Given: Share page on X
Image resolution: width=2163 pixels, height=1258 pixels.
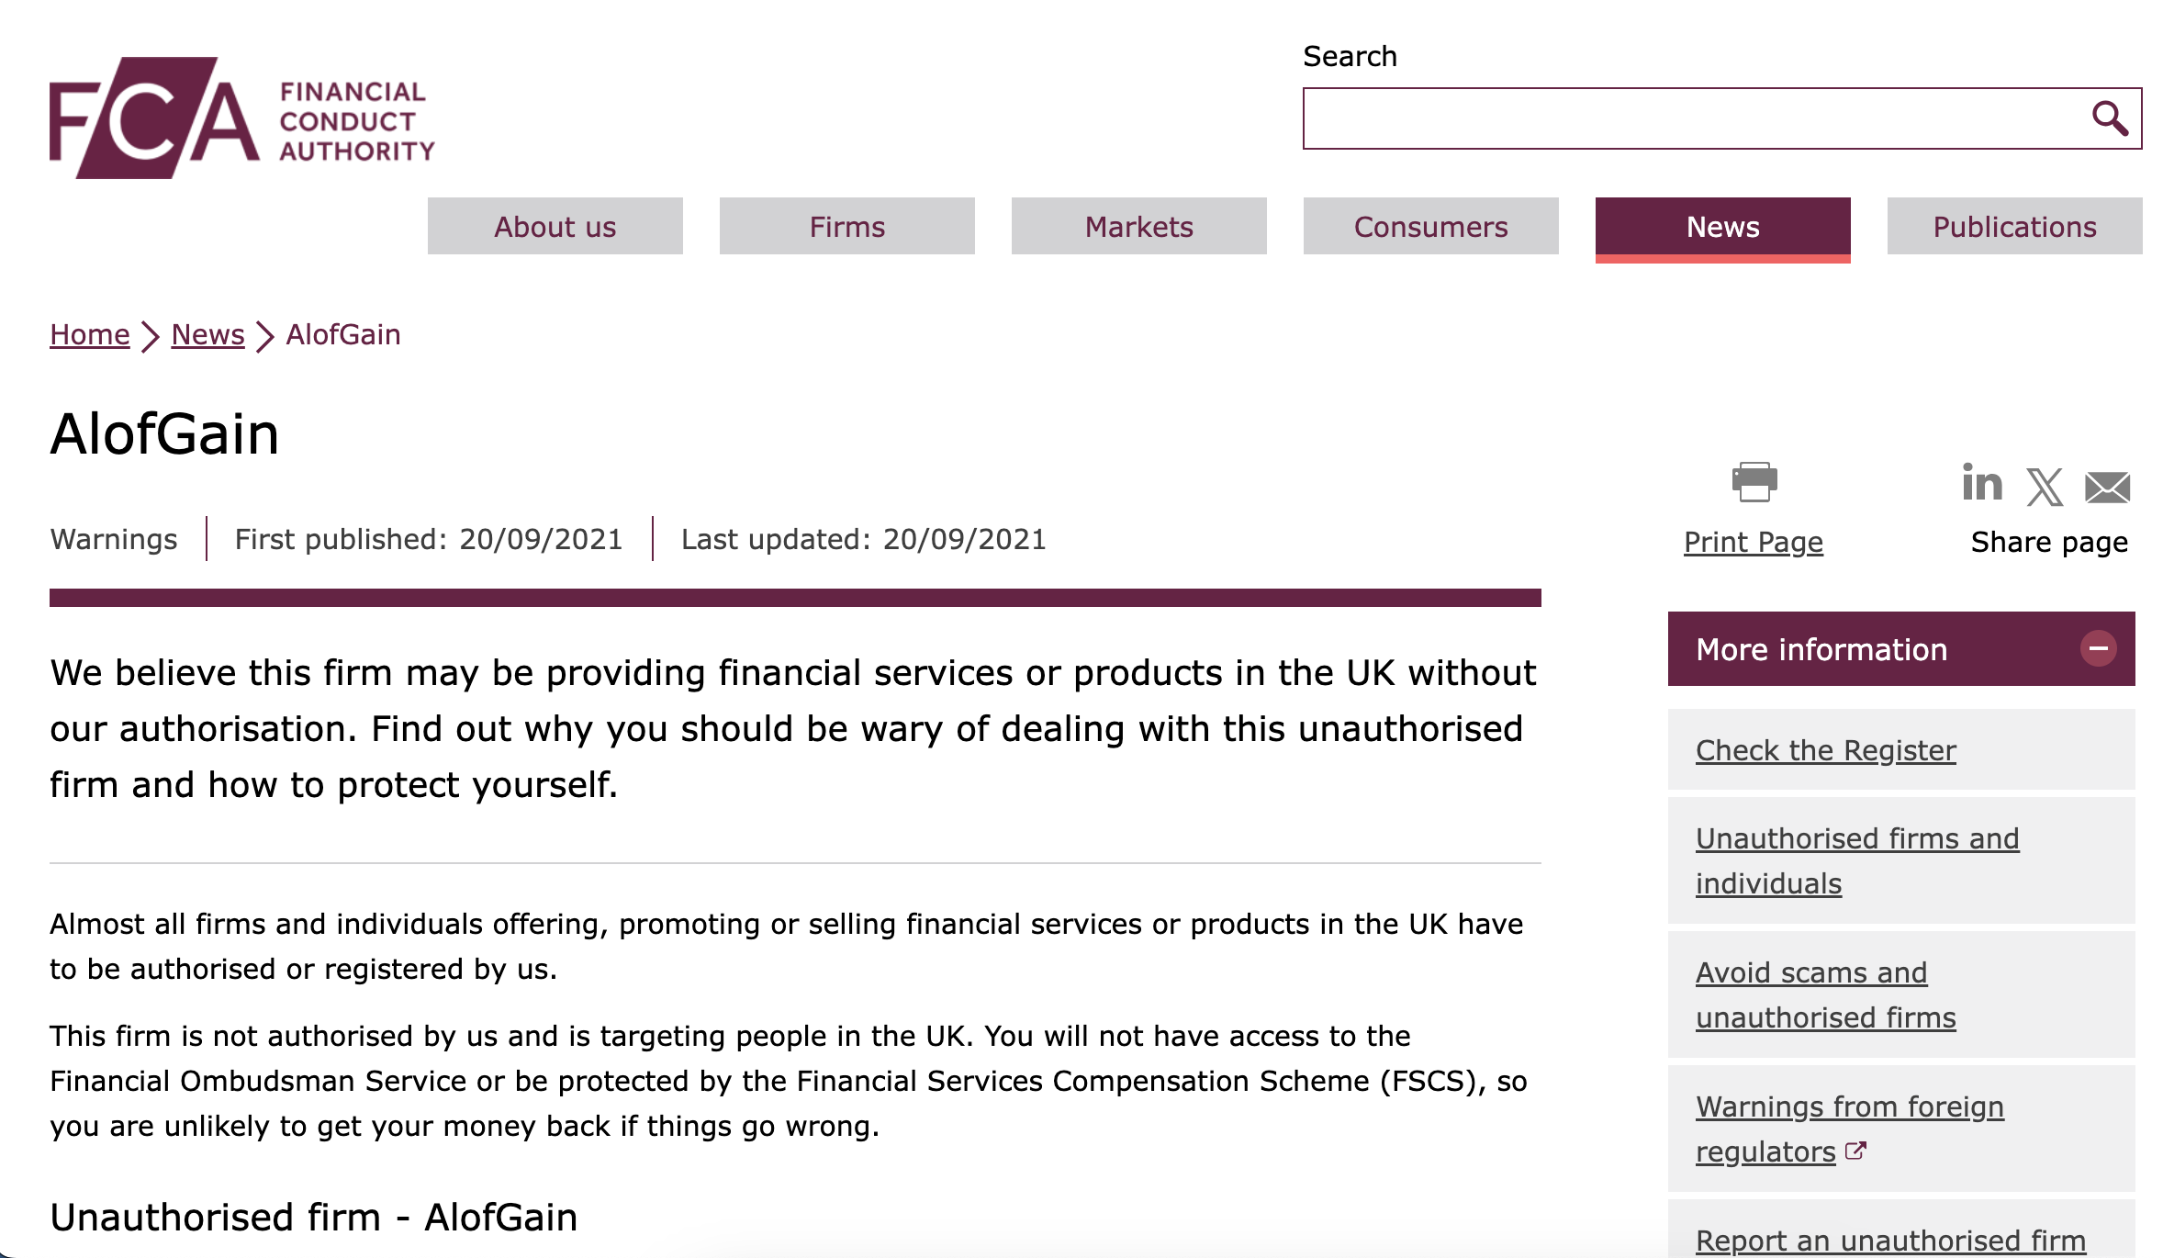Looking at the screenshot, I should click(2045, 487).
